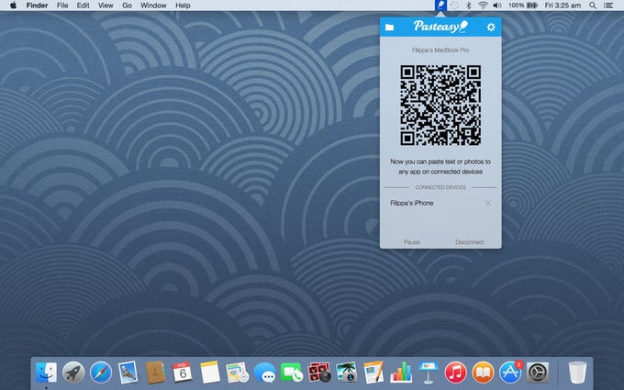Click the Pasteasy logo title
Image resolution: width=624 pixels, height=390 pixels.
440,27
